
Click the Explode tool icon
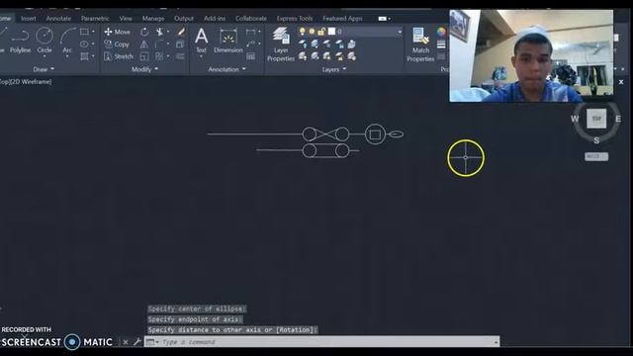coord(180,44)
